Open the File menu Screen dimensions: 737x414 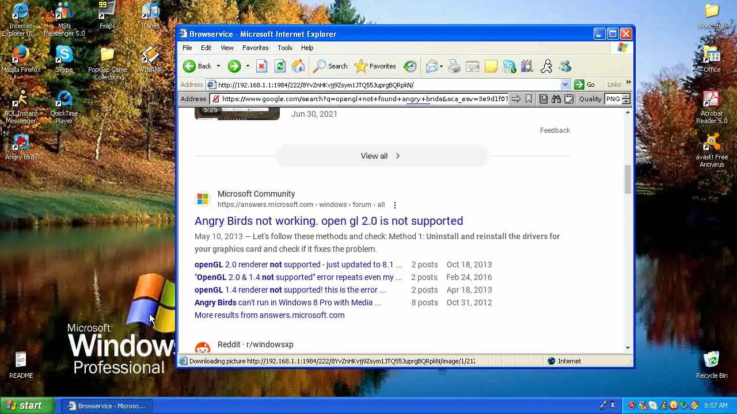tap(187, 48)
